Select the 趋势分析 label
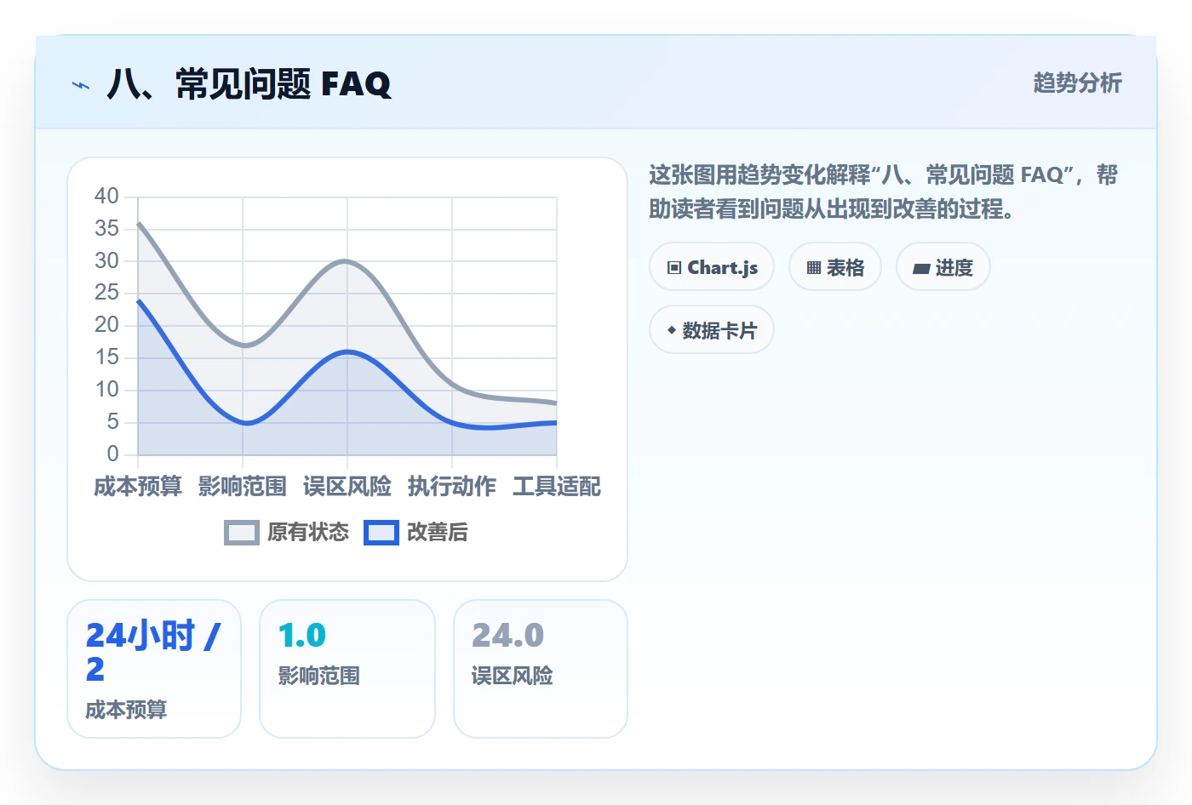The image size is (1192, 805). click(x=1077, y=83)
